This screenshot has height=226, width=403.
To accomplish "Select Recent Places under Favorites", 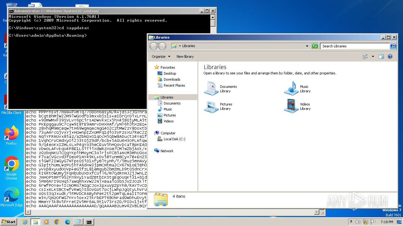I will pyautogui.click(x=174, y=85).
